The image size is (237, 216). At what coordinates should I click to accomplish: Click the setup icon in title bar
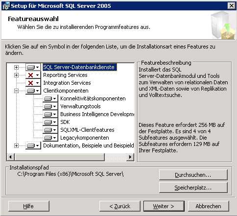click(6, 6)
